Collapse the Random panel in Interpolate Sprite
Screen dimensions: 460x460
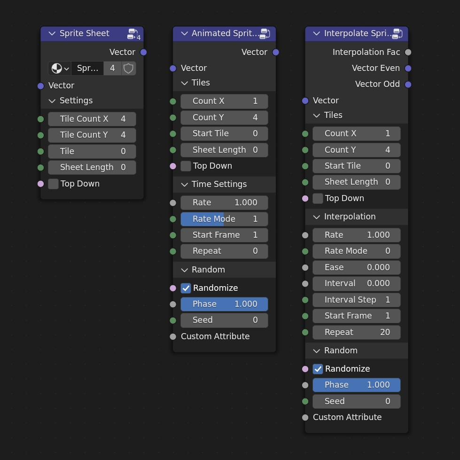coord(317,351)
